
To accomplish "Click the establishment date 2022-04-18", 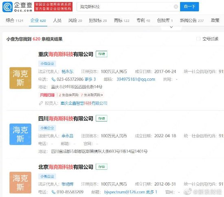I will [x=165, y=136].
